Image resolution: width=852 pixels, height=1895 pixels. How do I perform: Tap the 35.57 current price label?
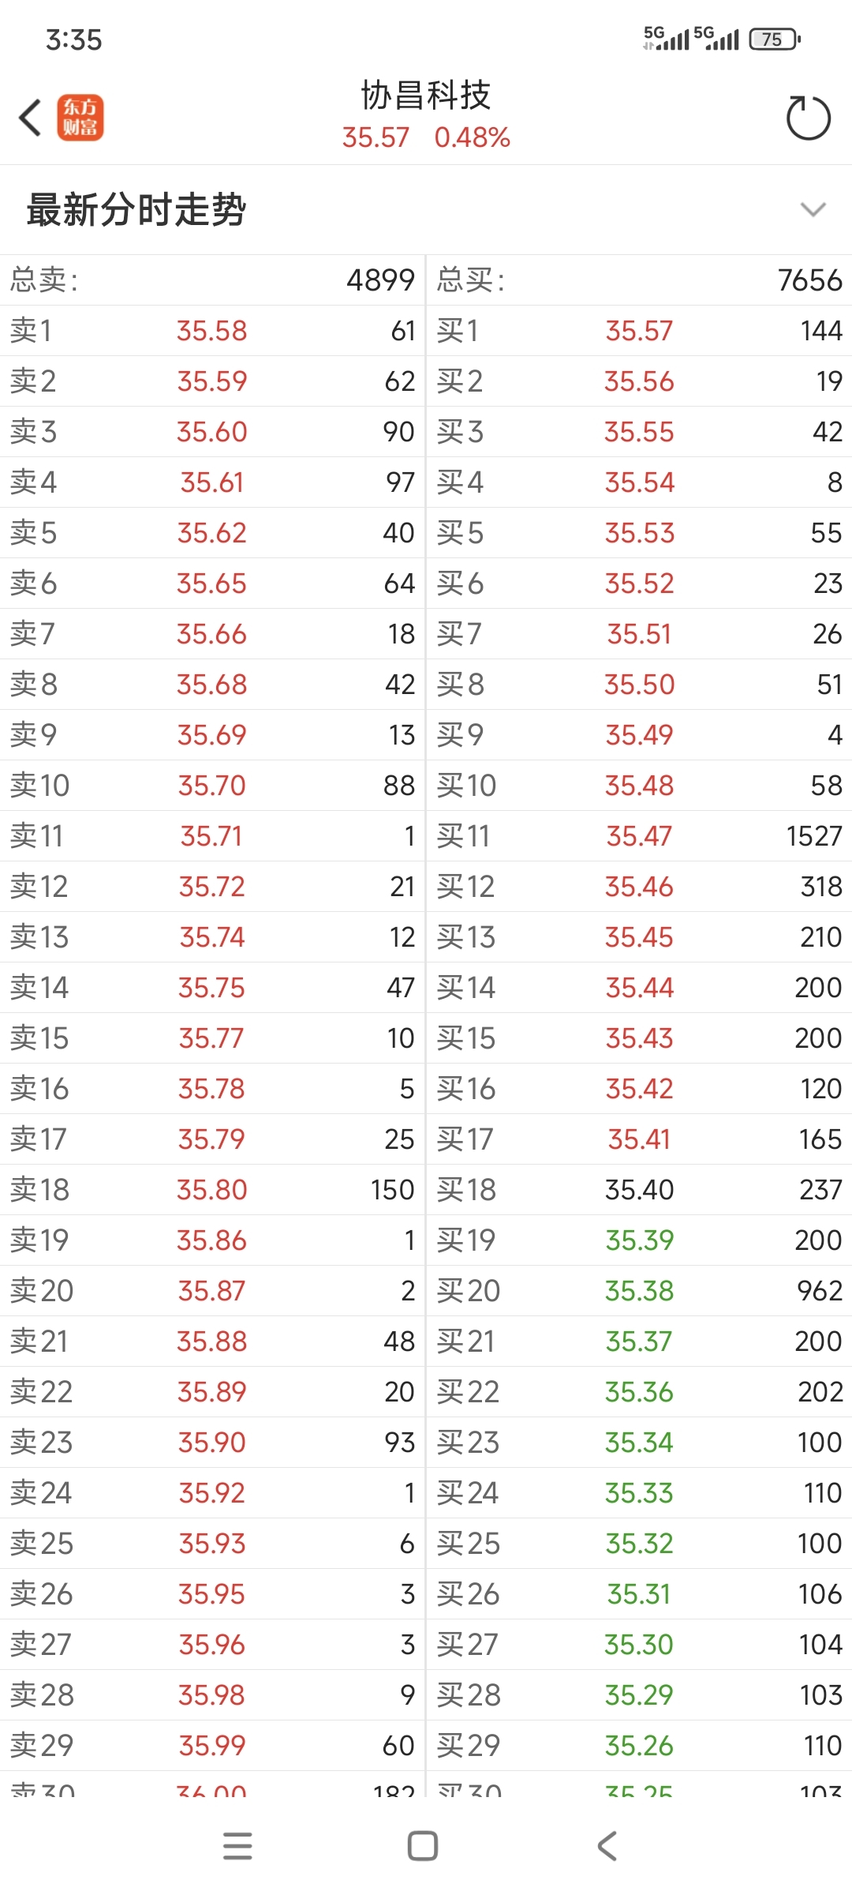(x=376, y=137)
